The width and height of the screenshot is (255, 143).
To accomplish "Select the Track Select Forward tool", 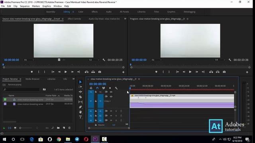I will [80, 87].
